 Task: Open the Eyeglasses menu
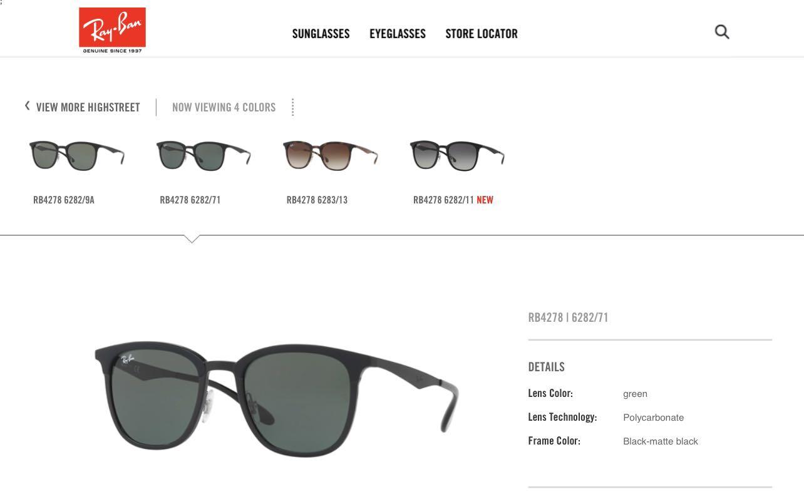coord(398,34)
